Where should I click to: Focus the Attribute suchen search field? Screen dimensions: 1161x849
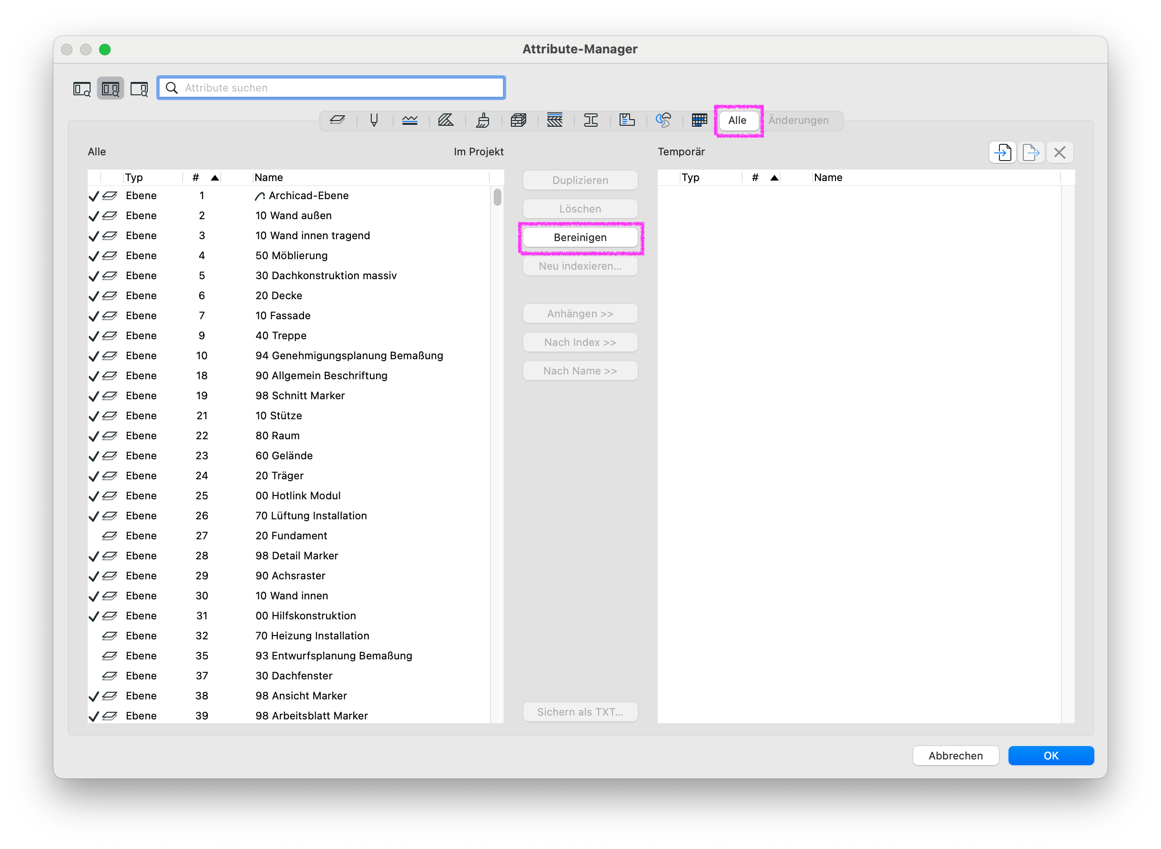point(332,88)
